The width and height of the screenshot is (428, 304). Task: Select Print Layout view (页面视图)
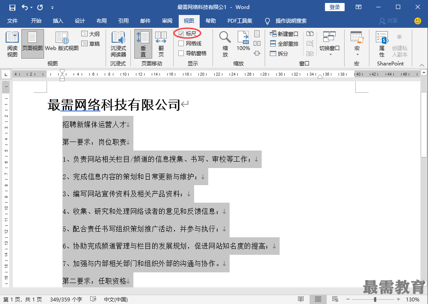32,44
